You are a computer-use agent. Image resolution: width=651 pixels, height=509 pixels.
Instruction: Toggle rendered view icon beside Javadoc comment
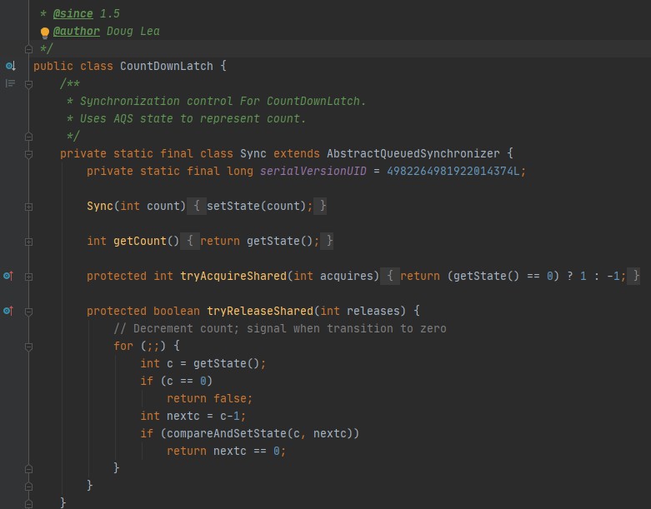pos(10,83)
